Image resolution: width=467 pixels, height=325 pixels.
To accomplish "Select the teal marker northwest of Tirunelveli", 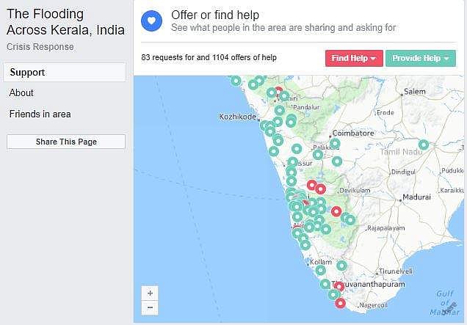I will [x=341, y=266].
